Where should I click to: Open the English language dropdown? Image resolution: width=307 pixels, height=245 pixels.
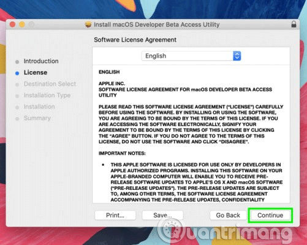191,56
